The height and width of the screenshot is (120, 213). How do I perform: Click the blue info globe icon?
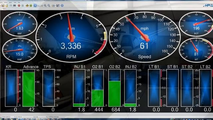click(62, 5)
